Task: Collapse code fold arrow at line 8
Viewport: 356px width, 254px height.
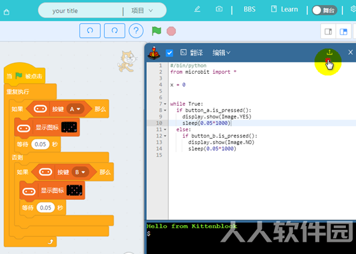Action: click(165, 110)
